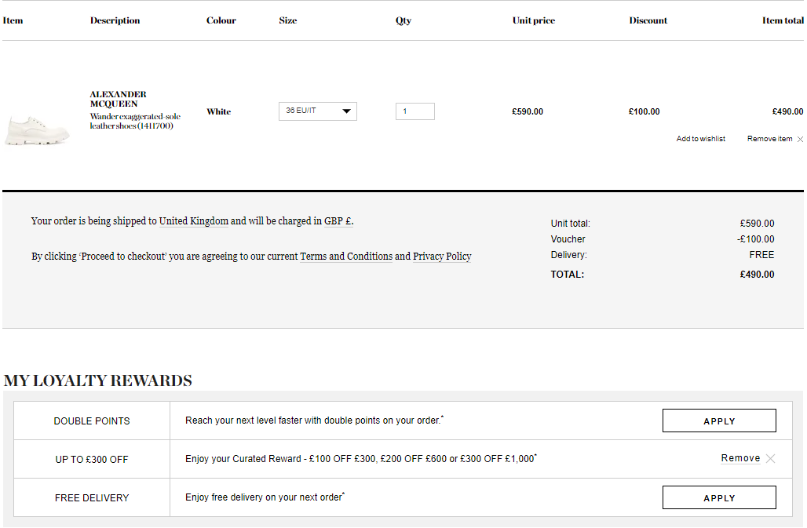
Task: Open the Wander exaggerated-sole leather shoes description
Action: [135, 122]
